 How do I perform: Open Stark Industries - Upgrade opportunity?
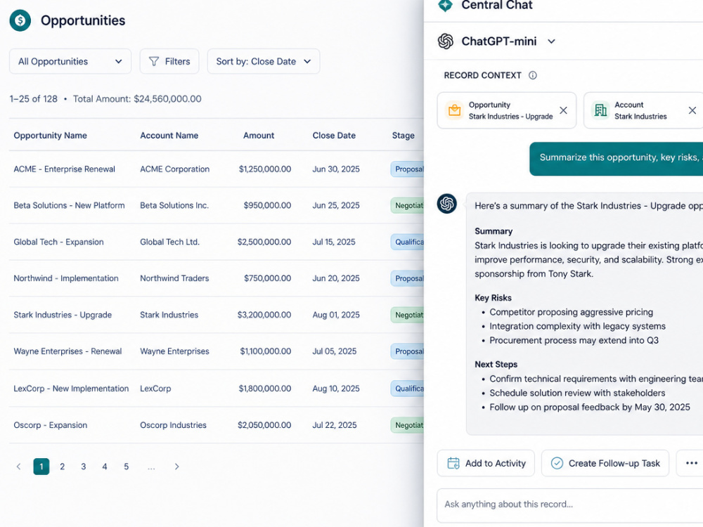[x=63, y=315]
